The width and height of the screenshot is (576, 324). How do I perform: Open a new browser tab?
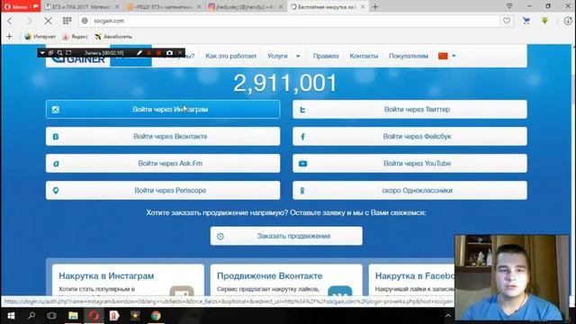pos(375,6)
